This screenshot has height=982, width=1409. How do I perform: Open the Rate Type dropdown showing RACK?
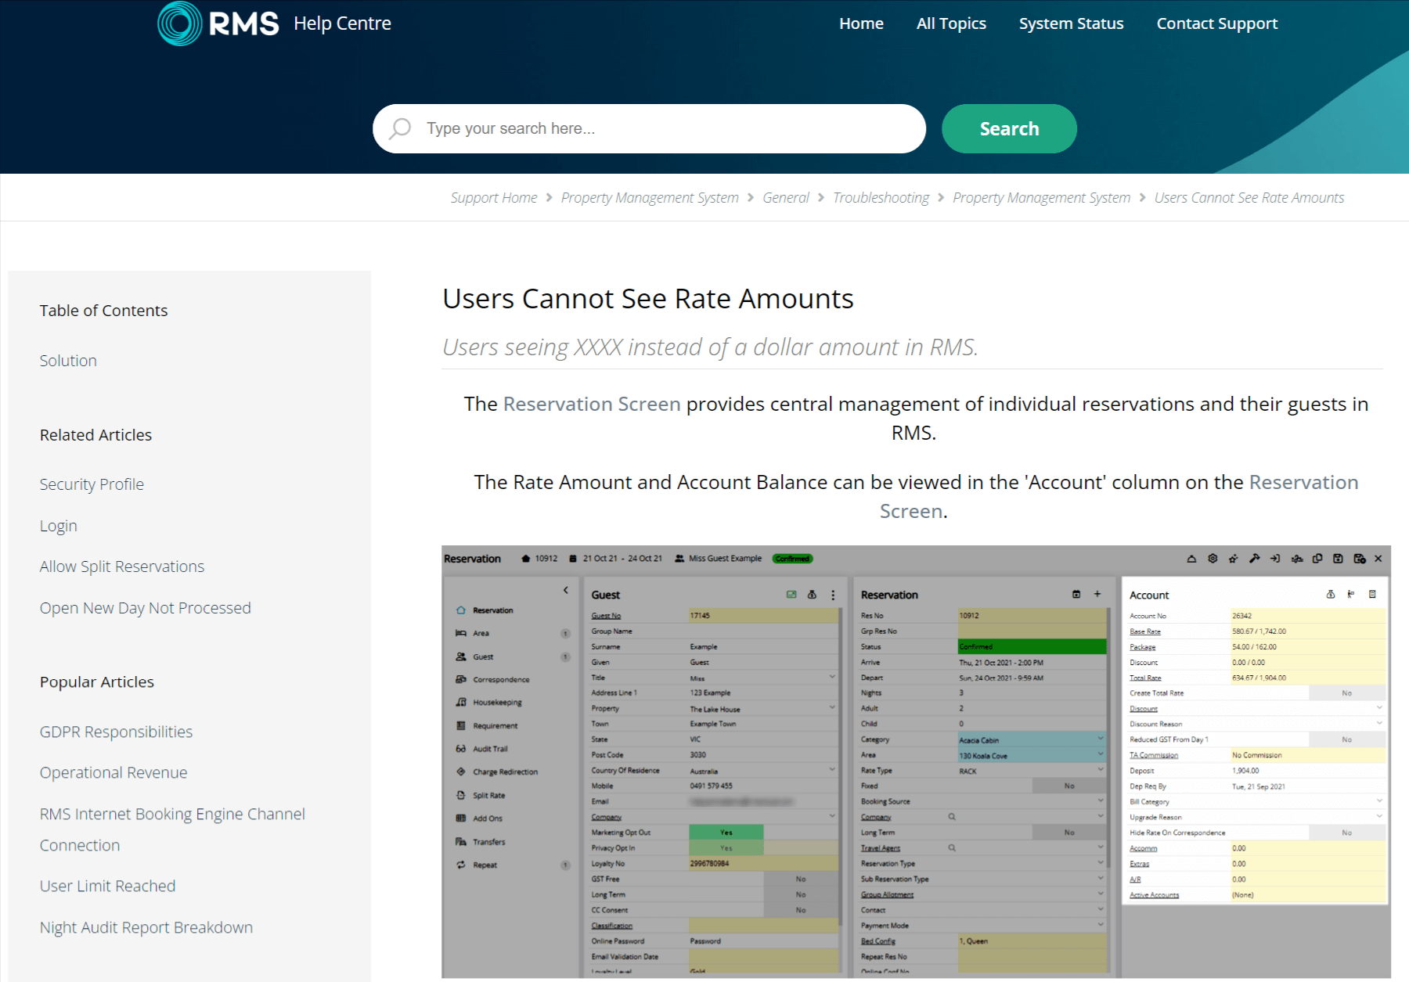[1032, 771]
